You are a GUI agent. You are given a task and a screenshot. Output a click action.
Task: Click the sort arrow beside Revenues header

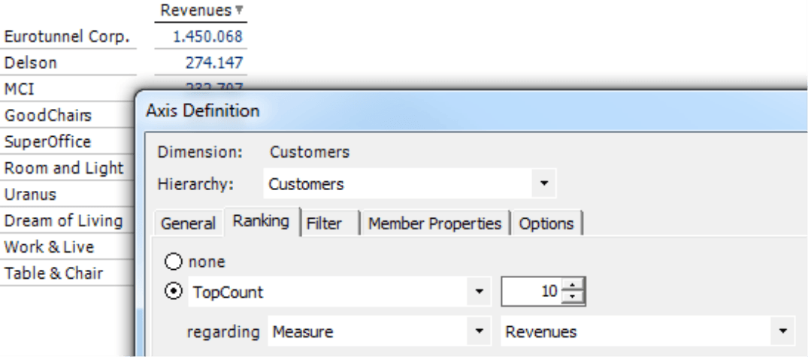pos(239,11)
